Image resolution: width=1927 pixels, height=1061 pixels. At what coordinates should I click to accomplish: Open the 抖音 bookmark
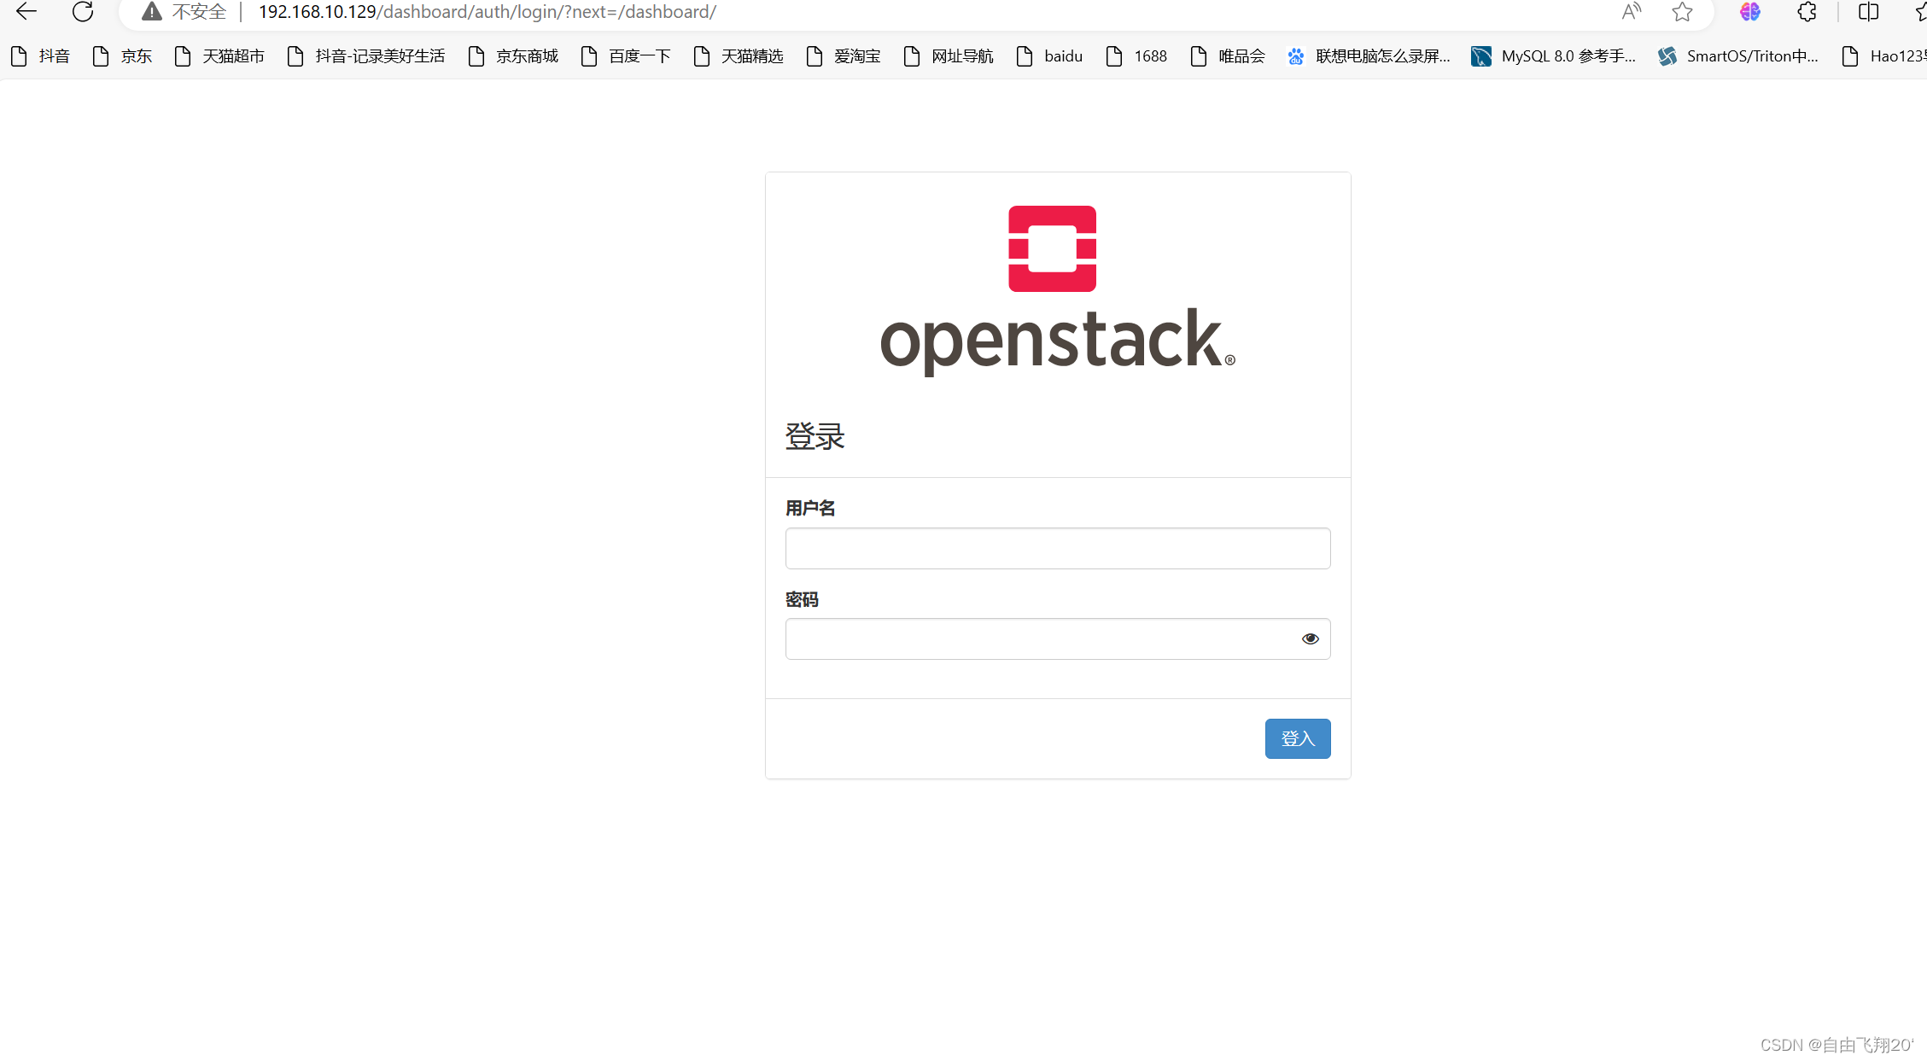click(x=54, y=55)
